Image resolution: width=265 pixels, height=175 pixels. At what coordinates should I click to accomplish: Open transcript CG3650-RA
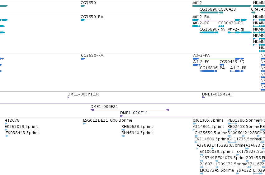(x=83, y=20)
